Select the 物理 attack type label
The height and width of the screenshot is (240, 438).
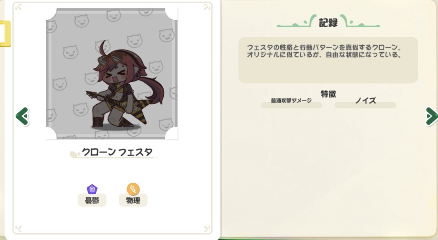pyautogui.click(x=133, y=200)
